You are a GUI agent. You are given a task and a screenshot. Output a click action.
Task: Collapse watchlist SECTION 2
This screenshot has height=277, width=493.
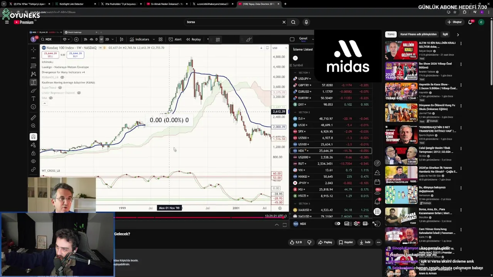[x=295, y=112]
